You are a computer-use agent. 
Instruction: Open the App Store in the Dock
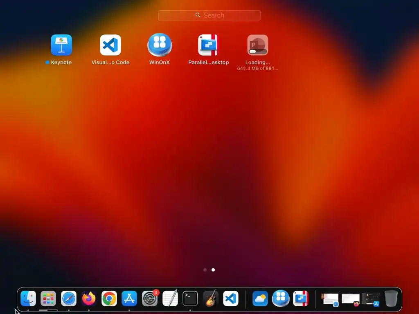click(129, 298)
